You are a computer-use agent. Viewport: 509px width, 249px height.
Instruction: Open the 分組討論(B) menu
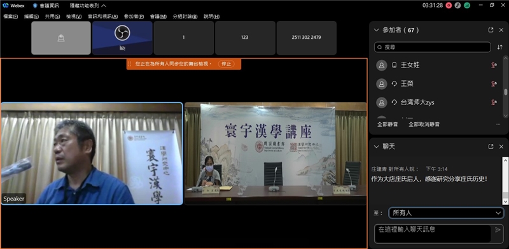point(185,17)
